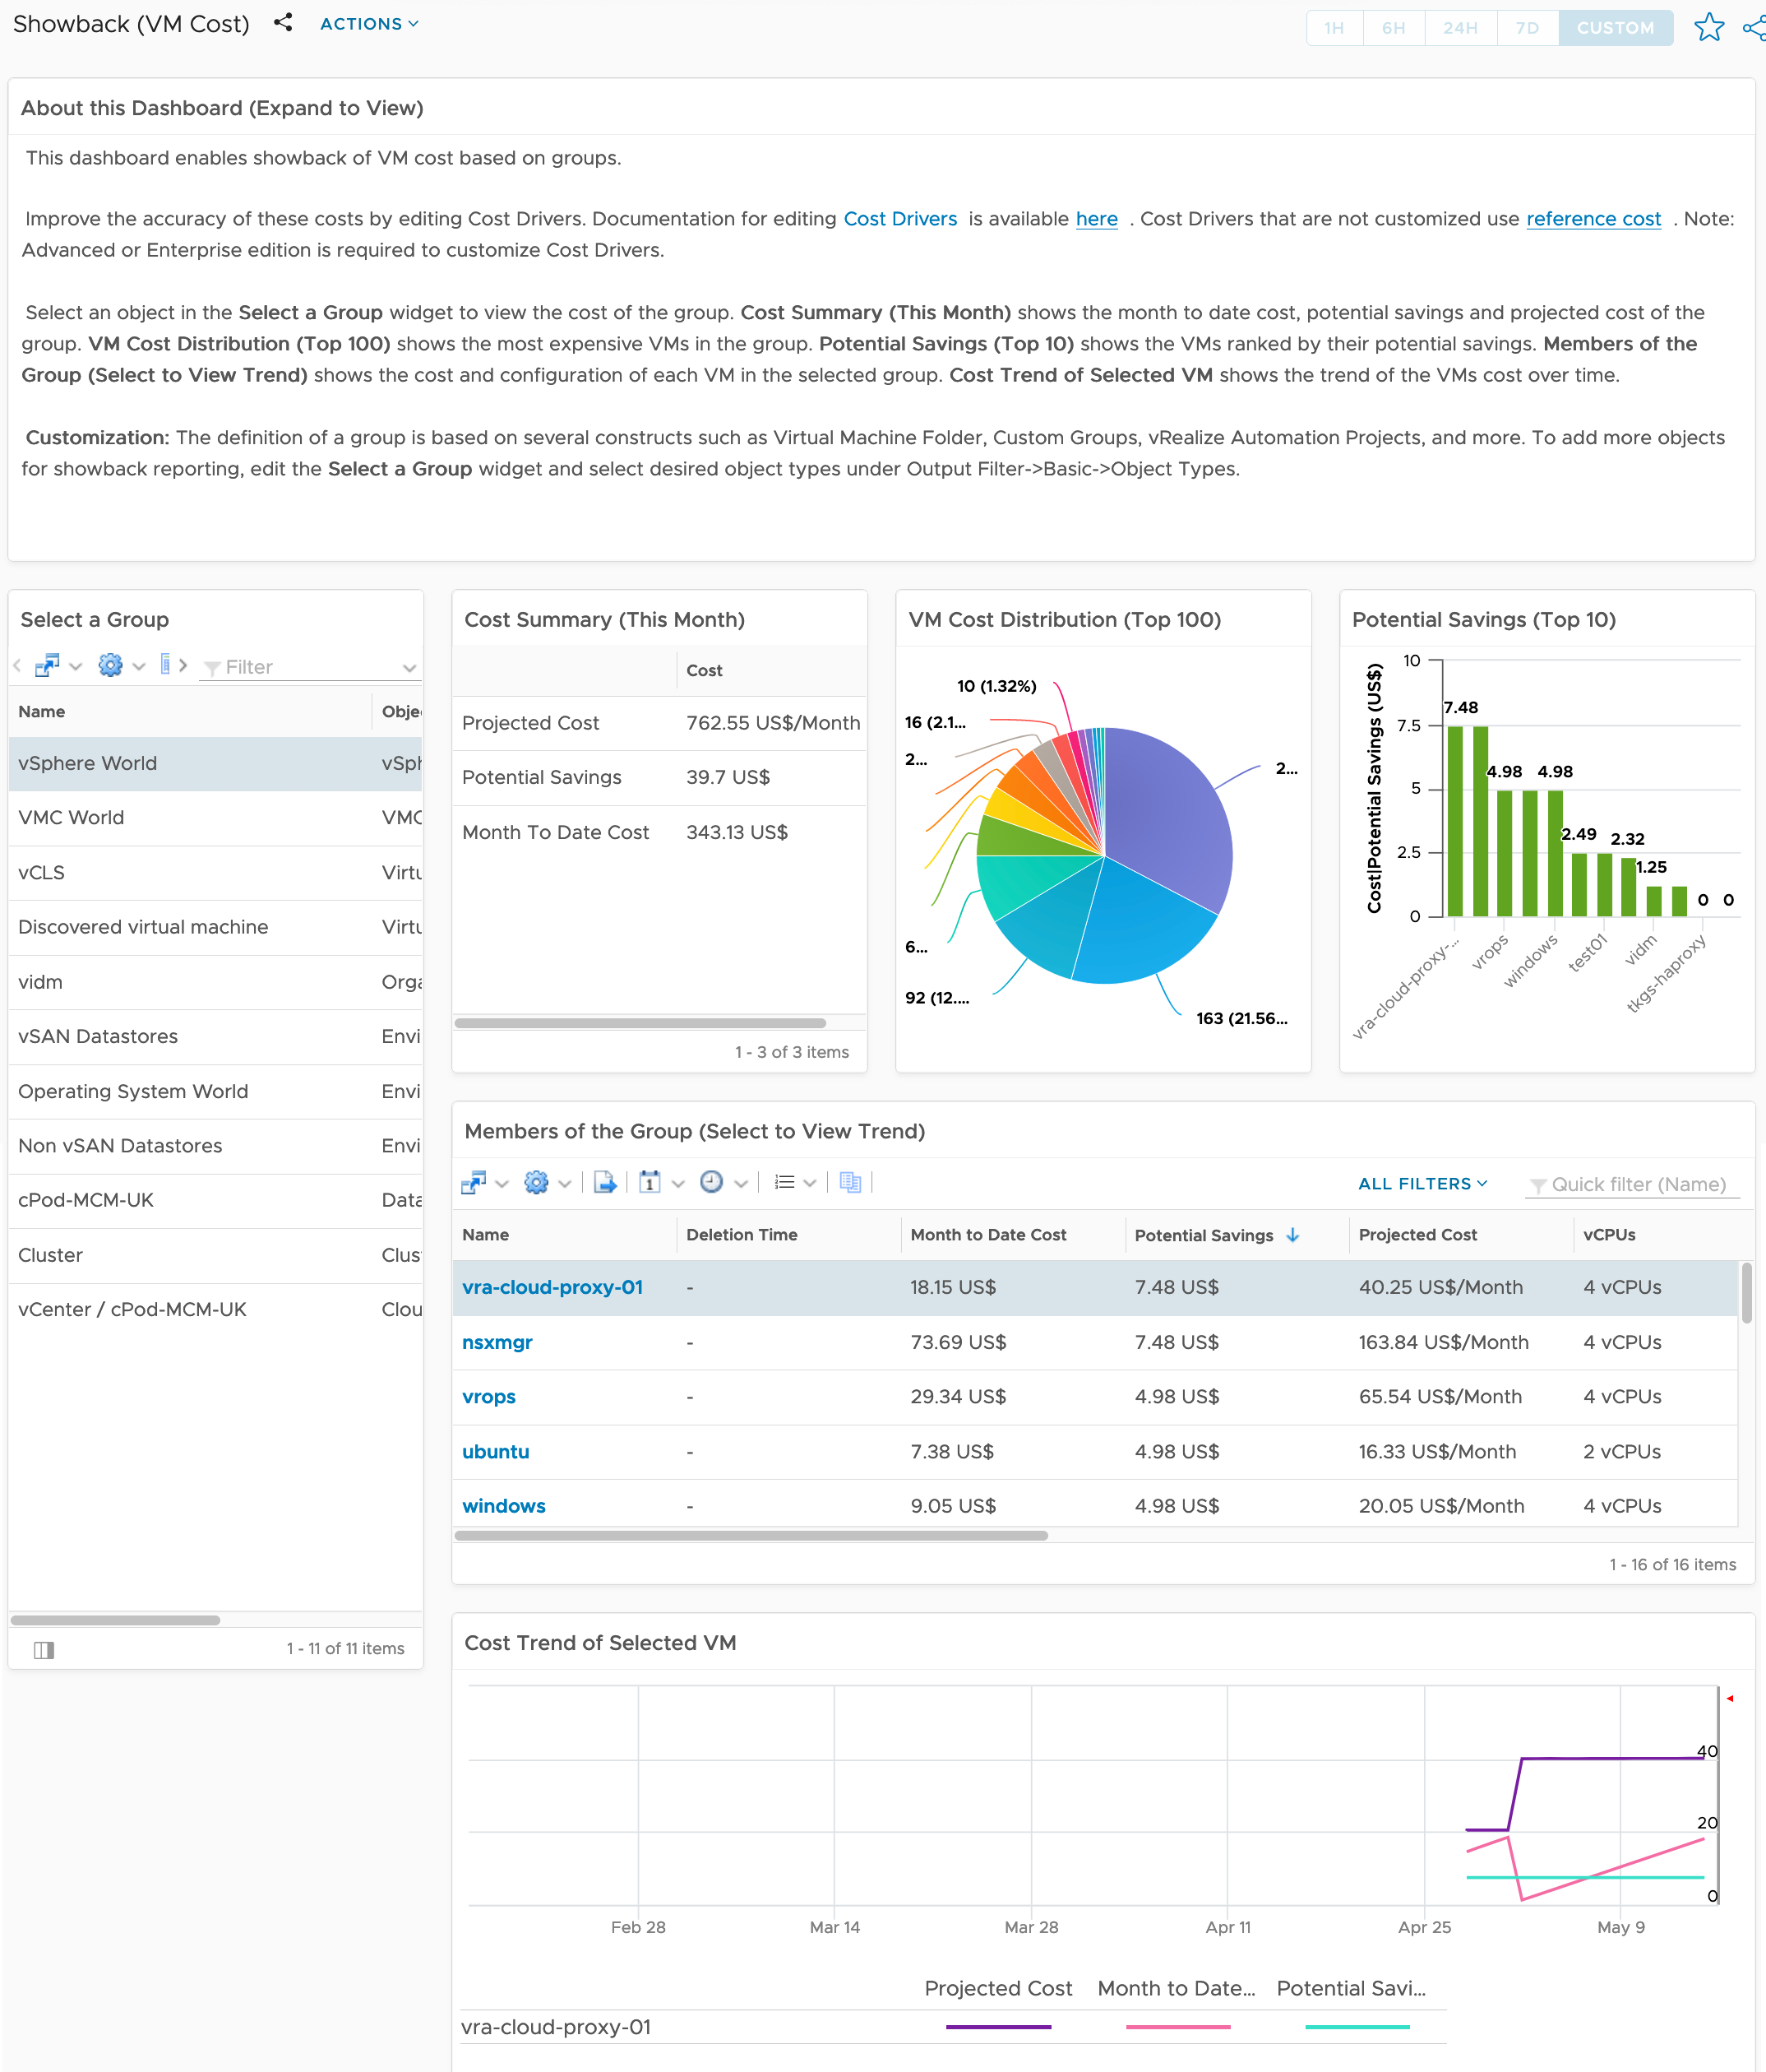The image size is (1766, 2072).
Task: Select the vSphere World group
Action: click(x=215, y=763)
